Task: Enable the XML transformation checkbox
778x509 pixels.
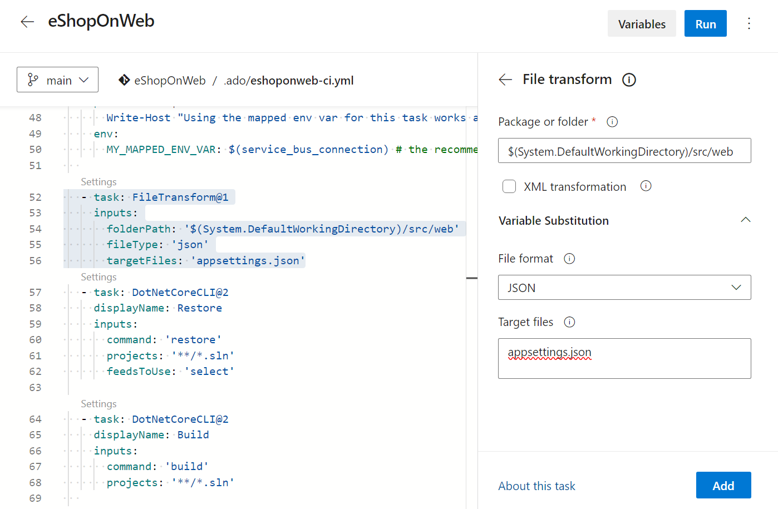Action: 509,186
